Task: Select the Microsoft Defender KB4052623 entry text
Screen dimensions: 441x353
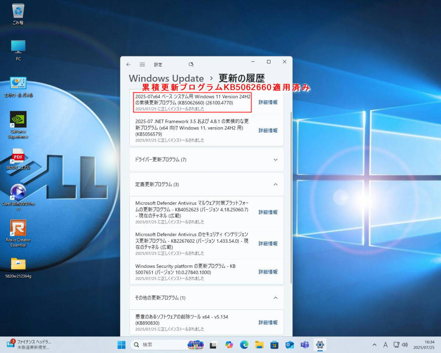Action: (193, 212)
